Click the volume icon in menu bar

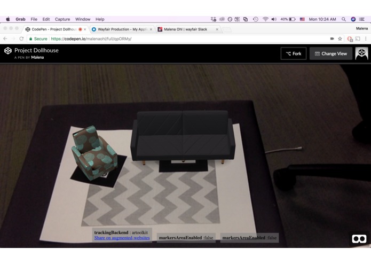click(274, 19)
